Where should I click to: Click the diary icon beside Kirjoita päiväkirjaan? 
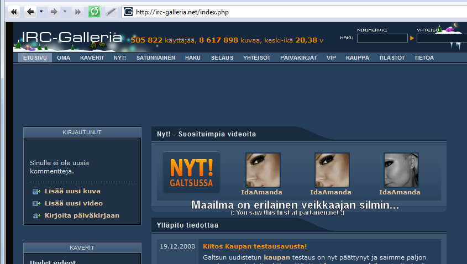pos(36,216)
